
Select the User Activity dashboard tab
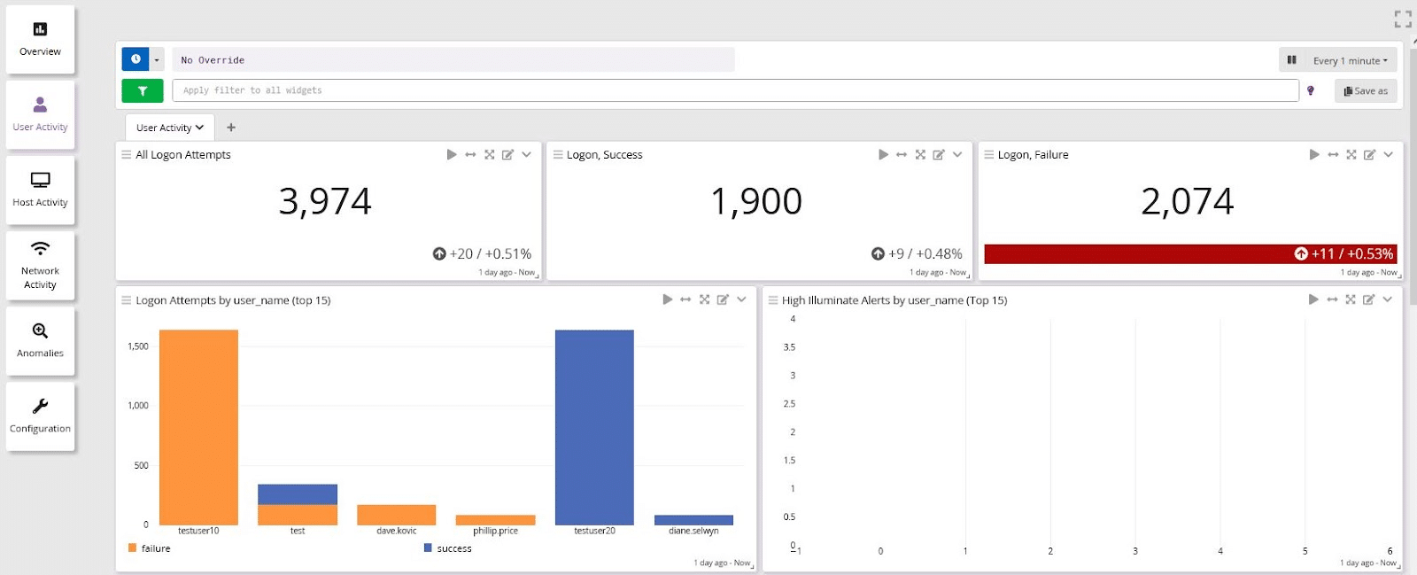(169, 128)
